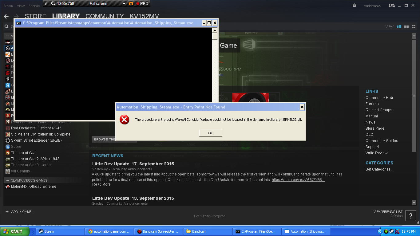420x236 pixels.
Task: Switch to the LIBRARY tab
Action: pyautogui.click(x=66, y=16)
